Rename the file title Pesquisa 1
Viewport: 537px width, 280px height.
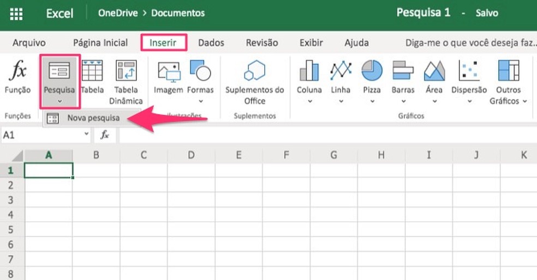click(423, 13)
